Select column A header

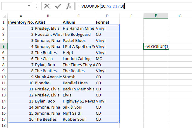pos(21,16)
